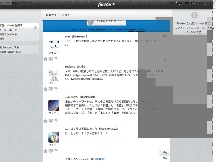Follow max with フォロー link
Screen dimensions: 216x162
(54, 53)
